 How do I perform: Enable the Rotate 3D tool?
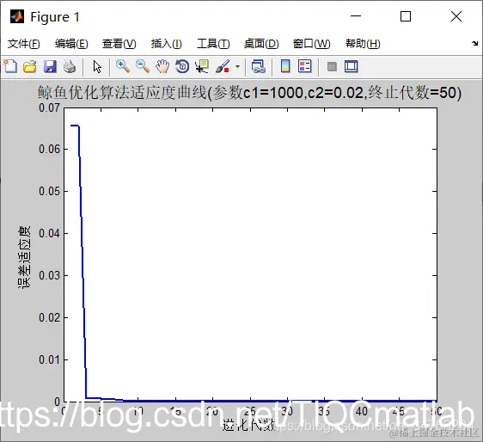pos(182,66)
